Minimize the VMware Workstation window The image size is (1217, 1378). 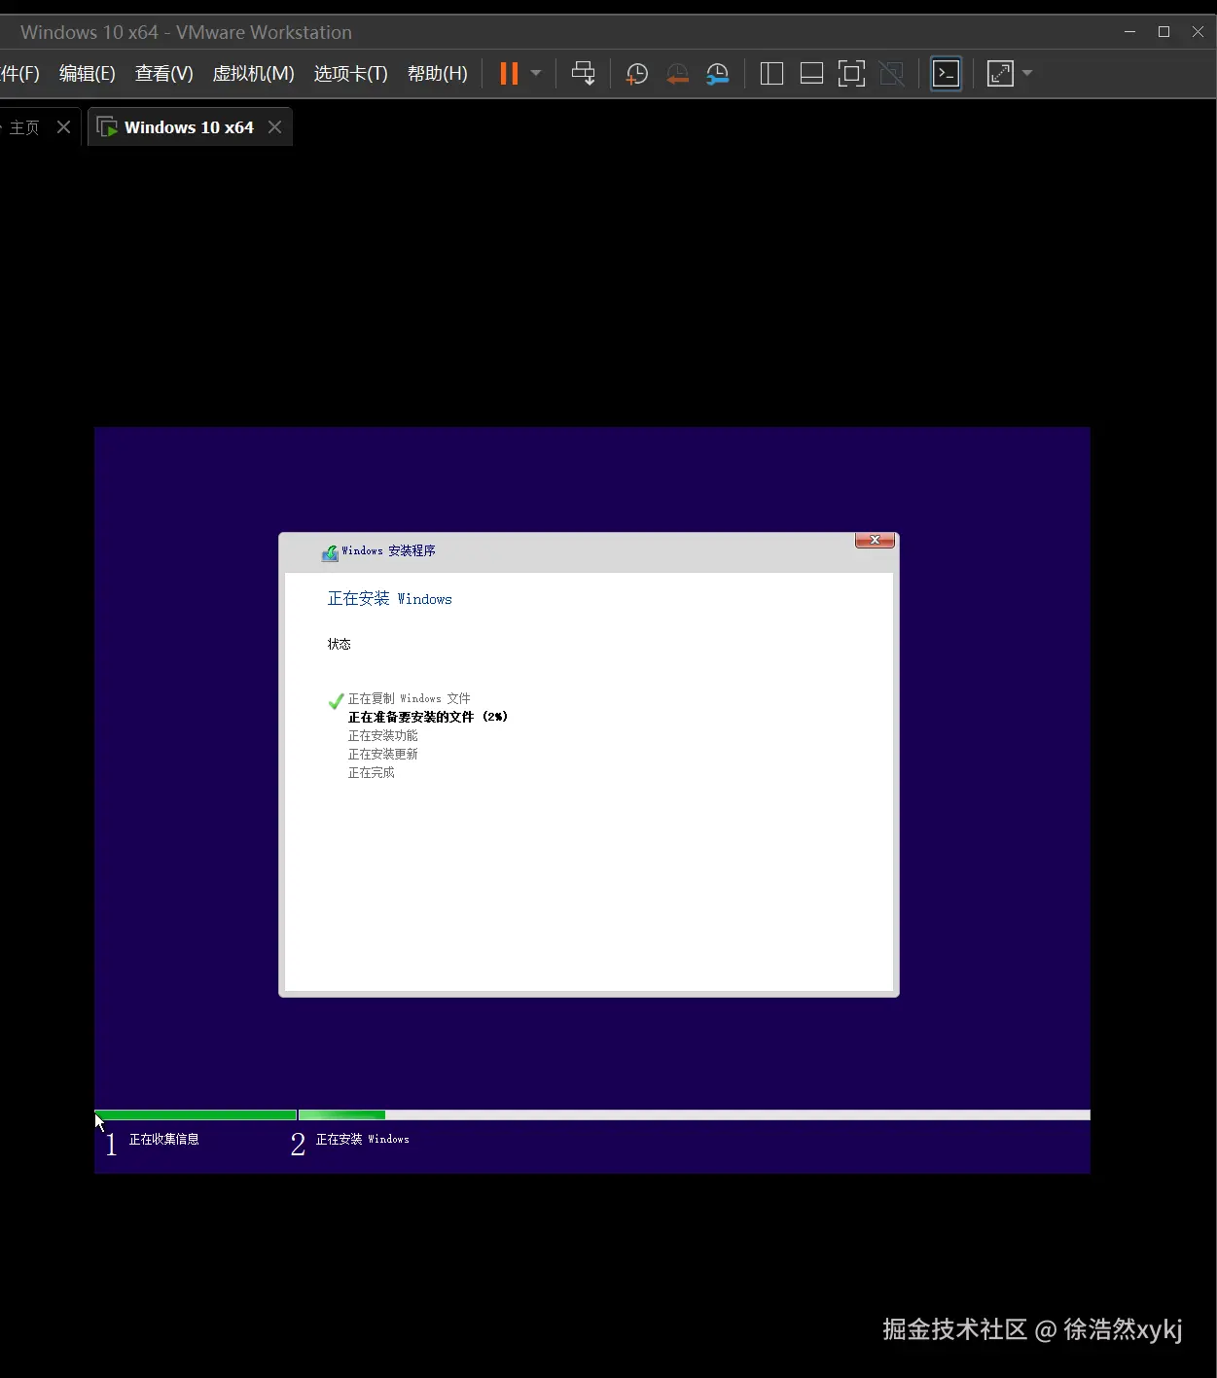point(1129,32)
